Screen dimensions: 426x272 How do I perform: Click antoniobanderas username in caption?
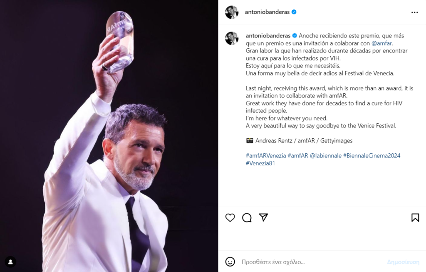tap(267, 35)
